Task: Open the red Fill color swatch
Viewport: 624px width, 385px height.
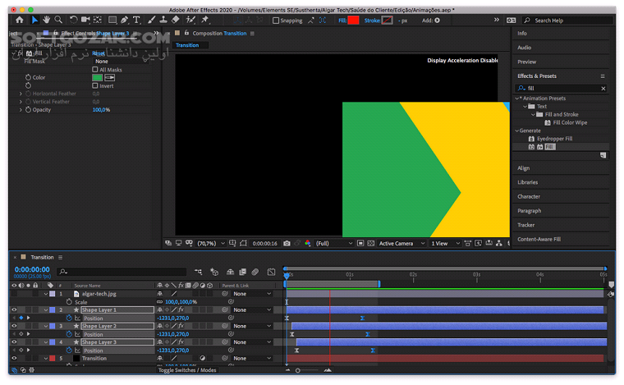Action: (353, 21)
